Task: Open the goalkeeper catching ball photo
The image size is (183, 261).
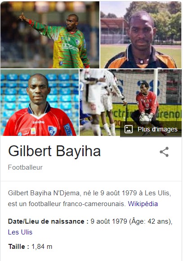Action: (130, 103)
